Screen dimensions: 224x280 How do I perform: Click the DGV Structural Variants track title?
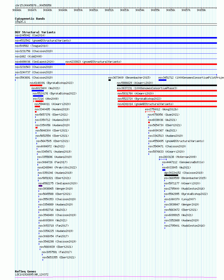pyautogui.click(x=35, y=32)
